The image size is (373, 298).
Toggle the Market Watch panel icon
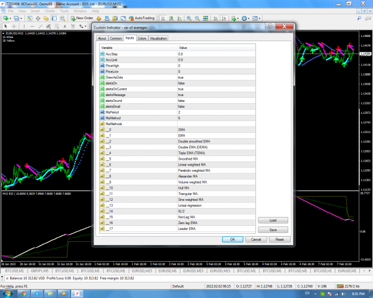(x=30, y=18)
